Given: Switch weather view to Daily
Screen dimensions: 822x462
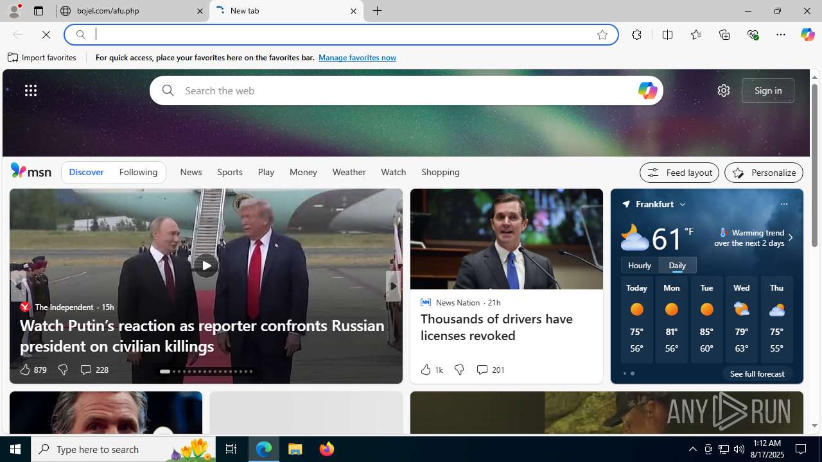Looking at the screenshot, I should (x=678, y=265).
